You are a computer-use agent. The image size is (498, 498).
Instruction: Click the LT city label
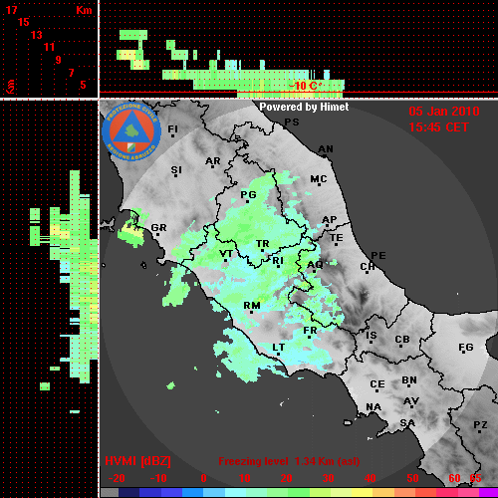pos(279,348)
